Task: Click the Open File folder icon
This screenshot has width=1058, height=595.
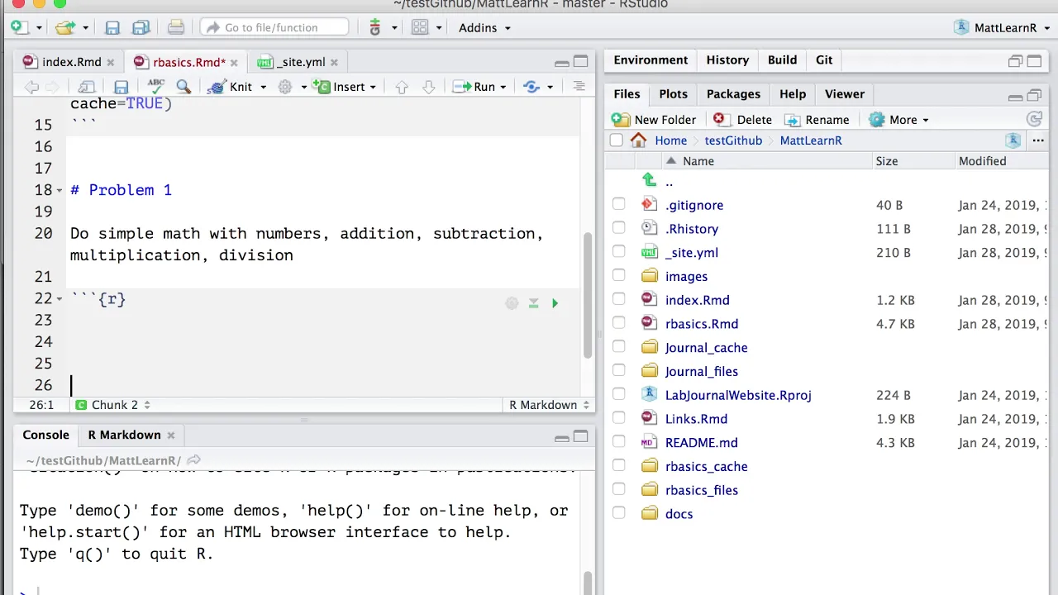Action: coord(65,27)
